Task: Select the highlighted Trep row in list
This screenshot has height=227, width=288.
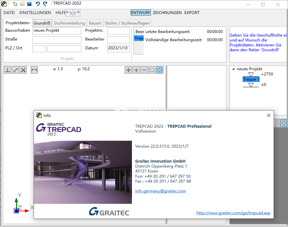Action: 139,38
